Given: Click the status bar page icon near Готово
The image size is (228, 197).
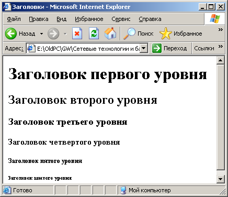Looking at the screenshot, I should click(x=7, y=190).
